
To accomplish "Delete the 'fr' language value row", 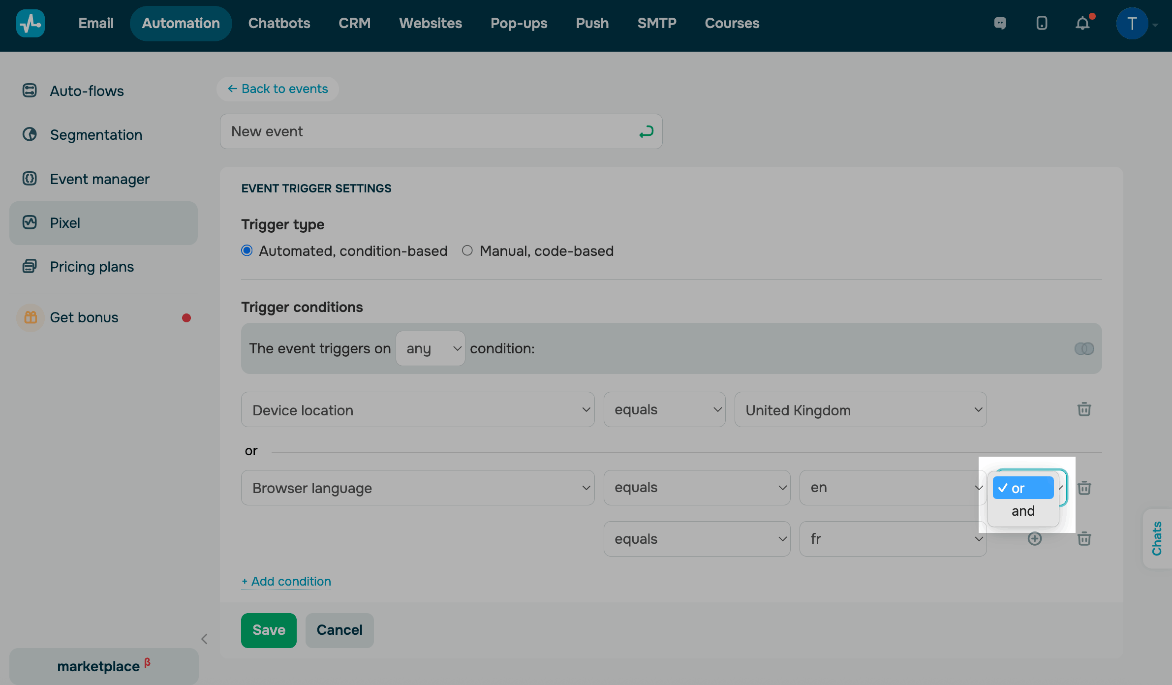I will [x=1084, y=539].
